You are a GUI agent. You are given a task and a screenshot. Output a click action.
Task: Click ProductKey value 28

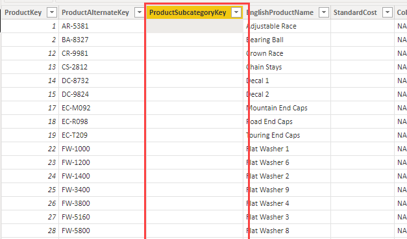[30, 231]
